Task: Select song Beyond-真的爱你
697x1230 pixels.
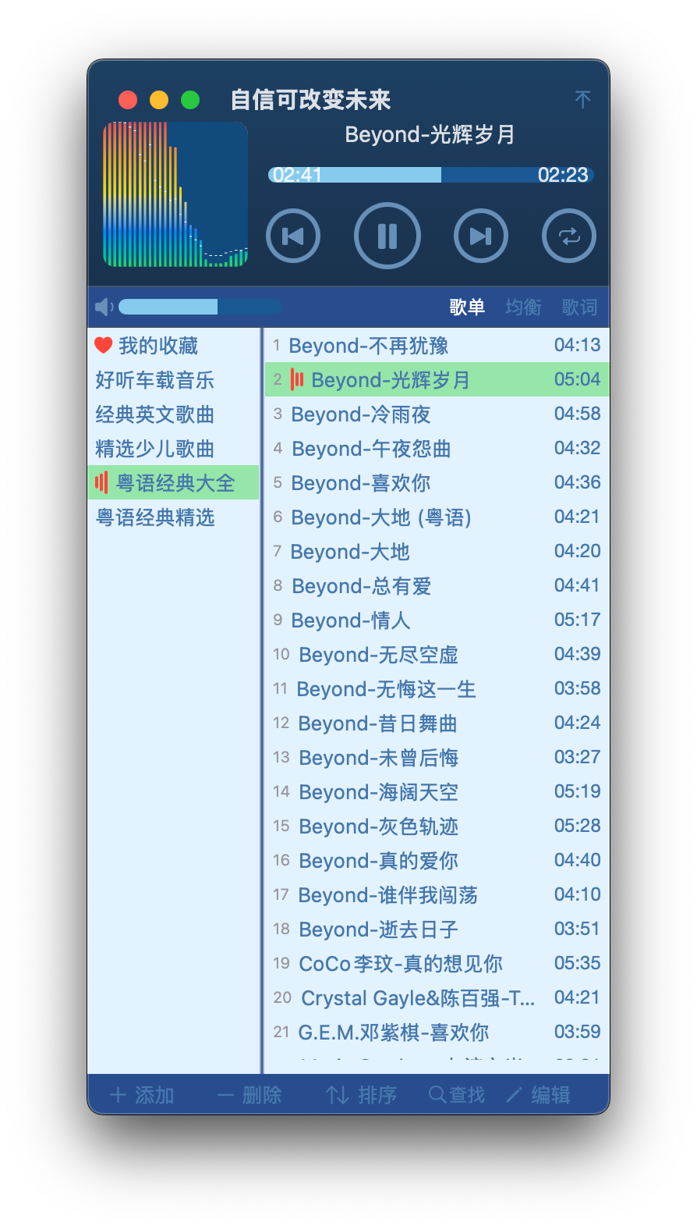Action: click(437, 860)
